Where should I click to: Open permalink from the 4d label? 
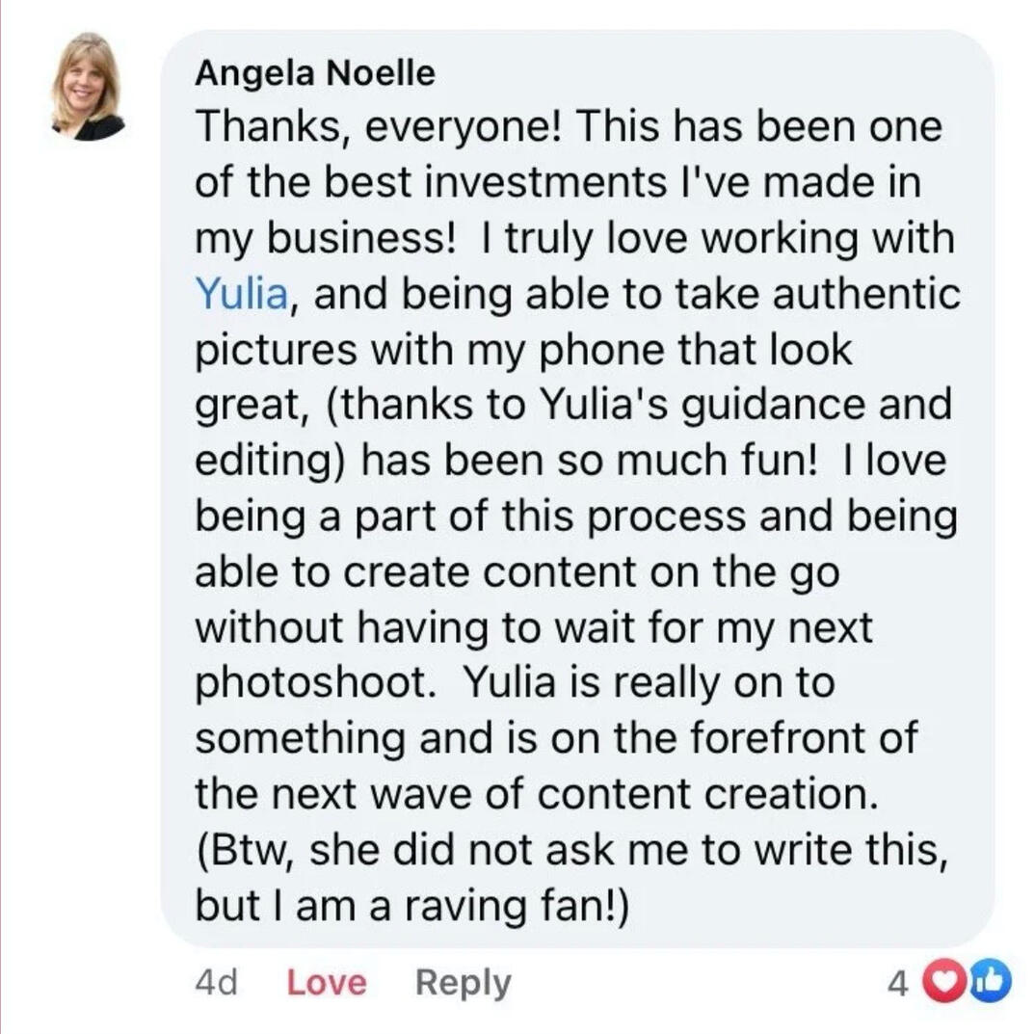pyautogui.click(x=216, y=983)
